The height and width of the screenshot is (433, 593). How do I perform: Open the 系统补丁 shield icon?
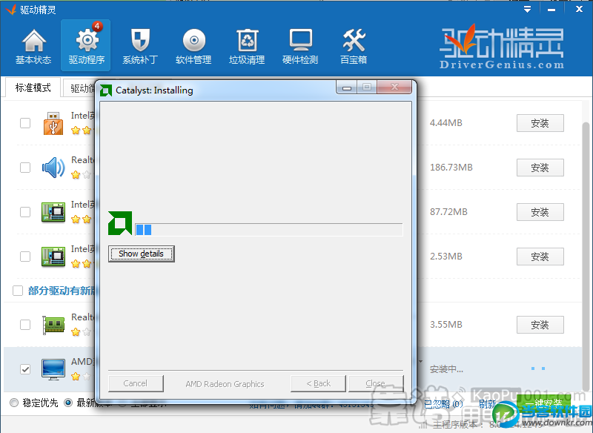[140, 40]
